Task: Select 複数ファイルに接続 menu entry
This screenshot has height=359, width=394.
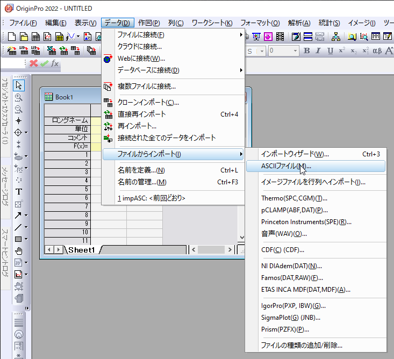Action: coord(174,87)
